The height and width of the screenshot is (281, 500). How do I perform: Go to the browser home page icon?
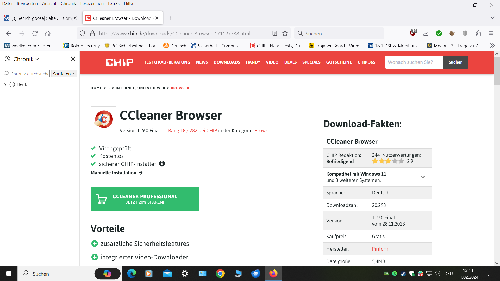[48, 33]
